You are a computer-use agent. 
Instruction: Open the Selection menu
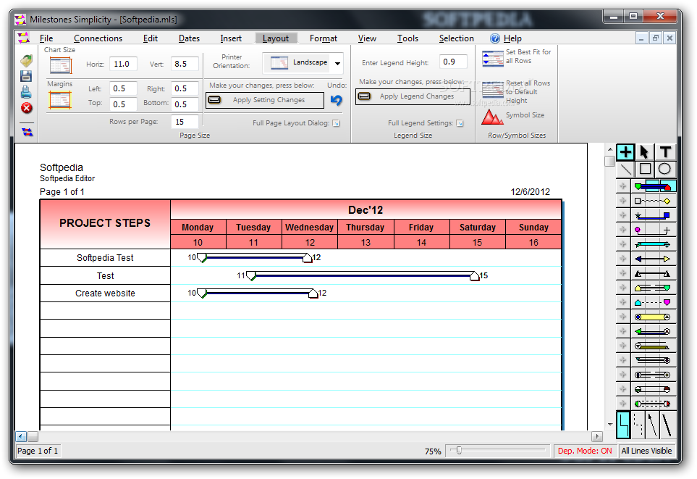(x=456, y=38)
